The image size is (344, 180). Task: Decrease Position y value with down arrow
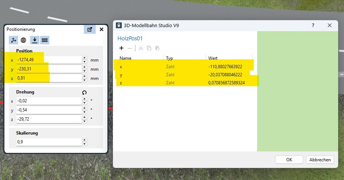[x=85, y=71]
